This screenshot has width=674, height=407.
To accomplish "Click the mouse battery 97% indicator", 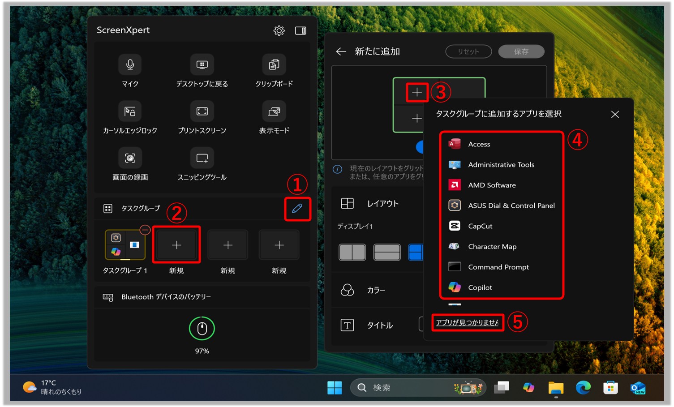I will [x=202, y=329].
